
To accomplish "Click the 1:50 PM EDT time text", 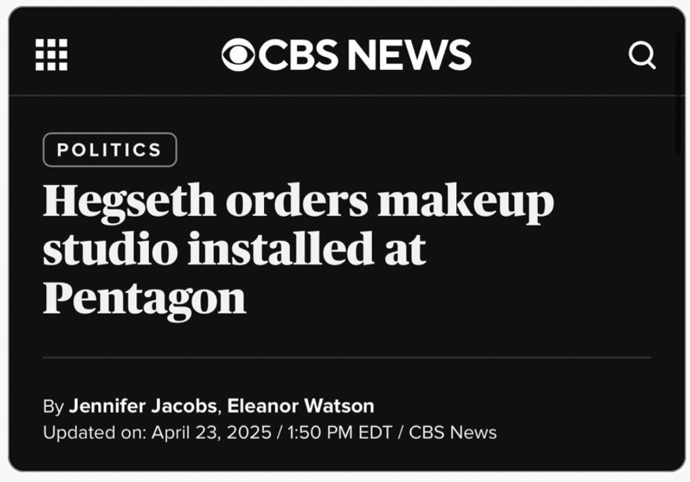I will tap(340, 433).
